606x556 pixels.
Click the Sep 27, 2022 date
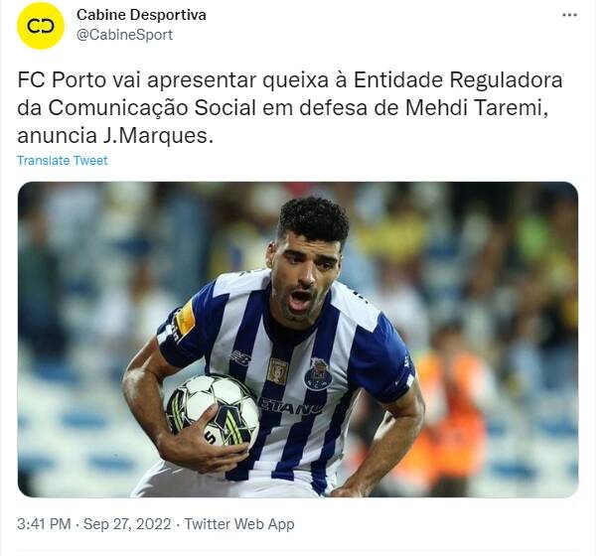pos(127,524)
